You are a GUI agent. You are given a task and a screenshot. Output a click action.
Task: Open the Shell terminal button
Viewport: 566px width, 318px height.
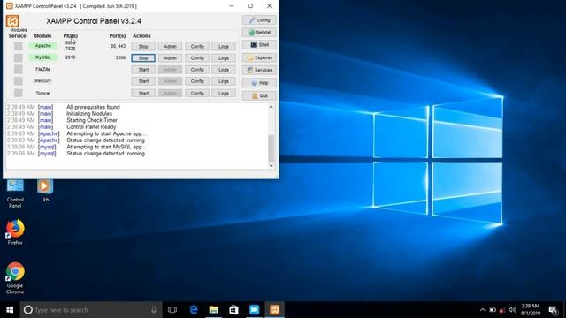(259, 45)
